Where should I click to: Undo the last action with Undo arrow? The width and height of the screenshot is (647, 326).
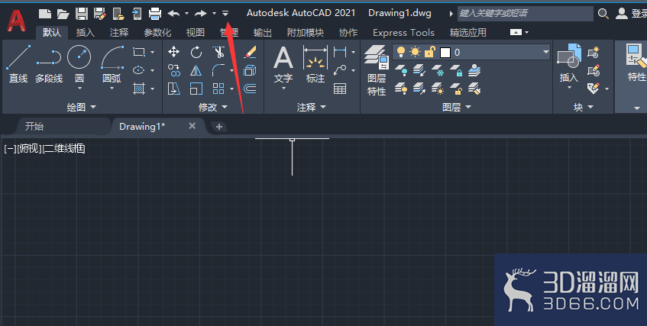[x=173, y=14]
